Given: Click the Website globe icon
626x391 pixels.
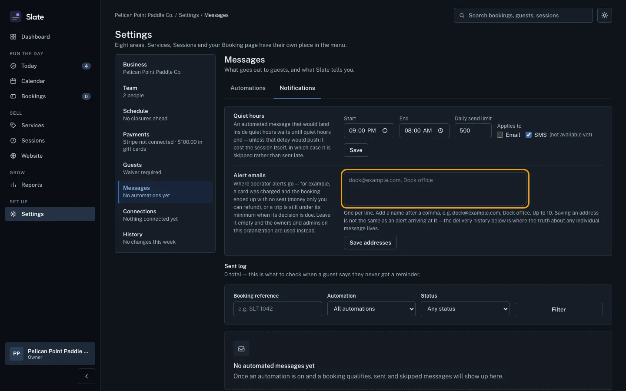Looking at the screenshot, I should click(13, 156).
